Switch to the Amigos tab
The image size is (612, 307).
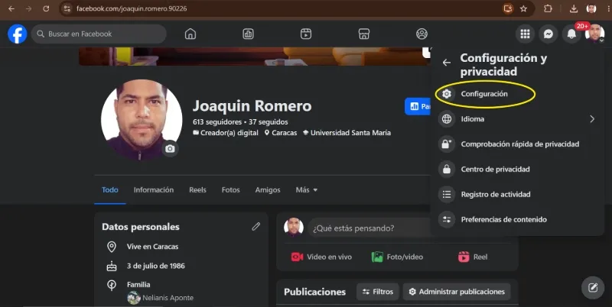268,190
